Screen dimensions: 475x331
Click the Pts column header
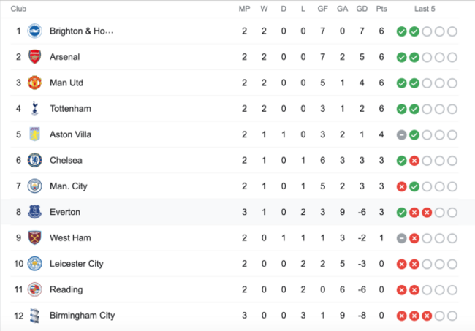381,9
